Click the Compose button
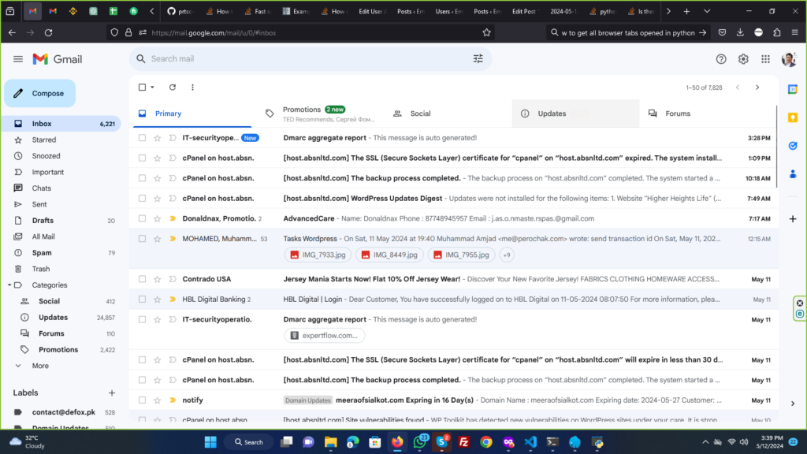Image resolution: width=807 pixels, height=454 pixels. pos(40,94)
